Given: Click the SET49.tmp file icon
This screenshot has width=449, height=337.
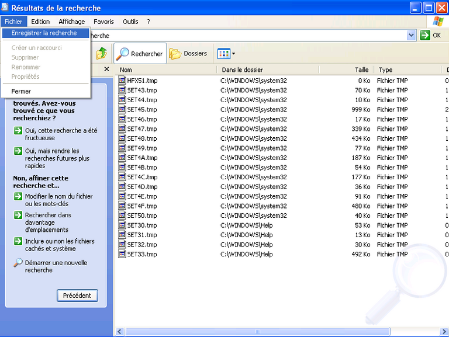Looking at the screenshot, I should click(x=122, y=148).
